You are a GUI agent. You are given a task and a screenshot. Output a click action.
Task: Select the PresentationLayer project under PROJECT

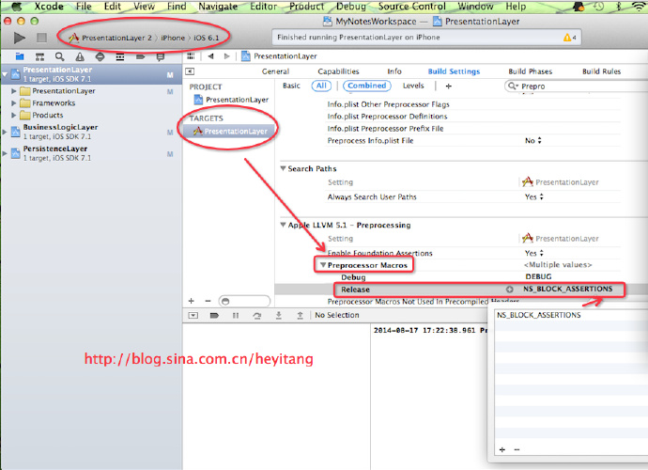click(231, 100)
